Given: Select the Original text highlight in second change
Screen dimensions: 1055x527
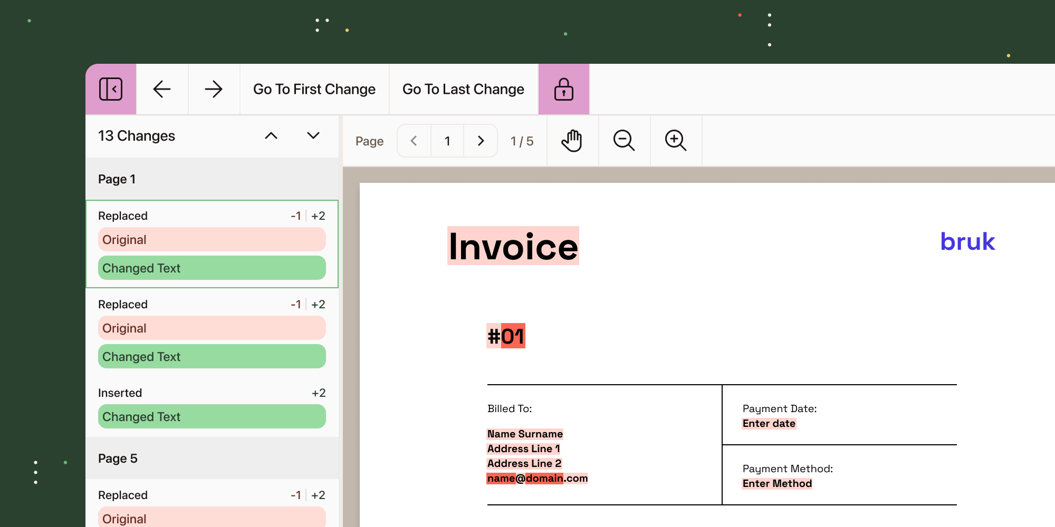Looking at the screenshot, I should click(212, 328).
